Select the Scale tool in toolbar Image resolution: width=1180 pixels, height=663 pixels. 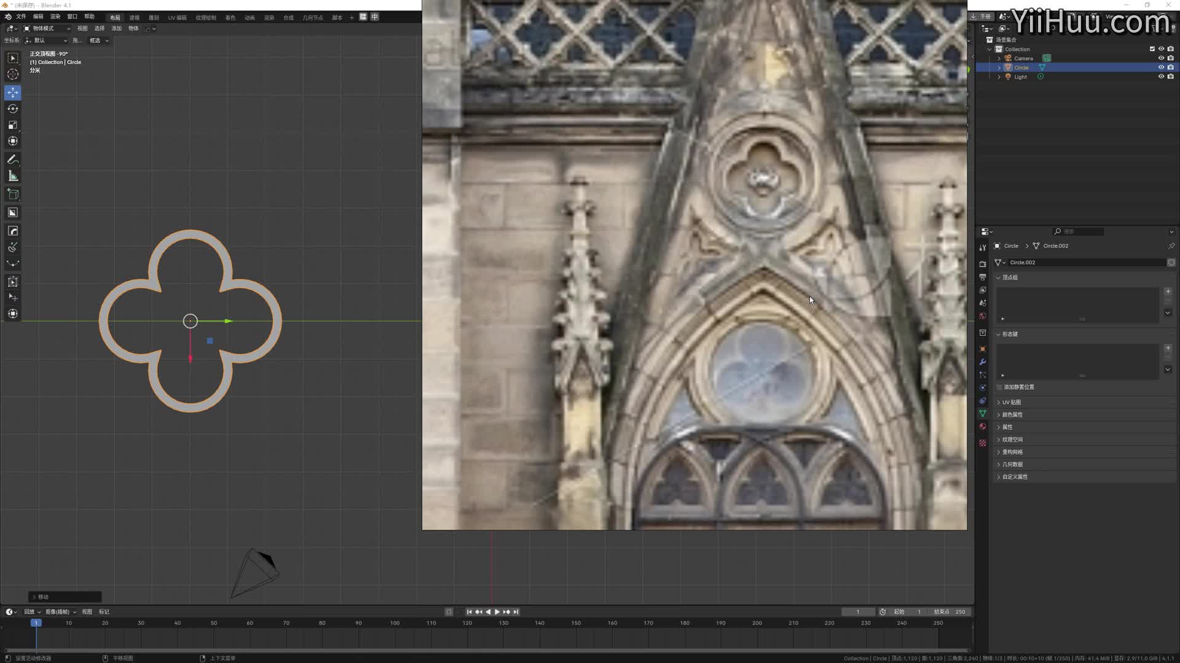click(x=13, y=125)
